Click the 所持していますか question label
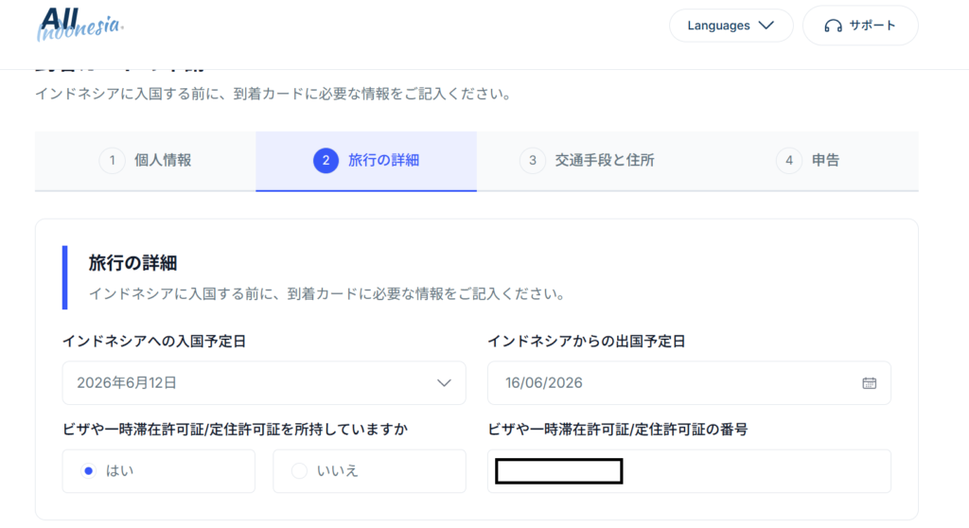The width and height of the screenshot is (969, 528). click(236, 429)
